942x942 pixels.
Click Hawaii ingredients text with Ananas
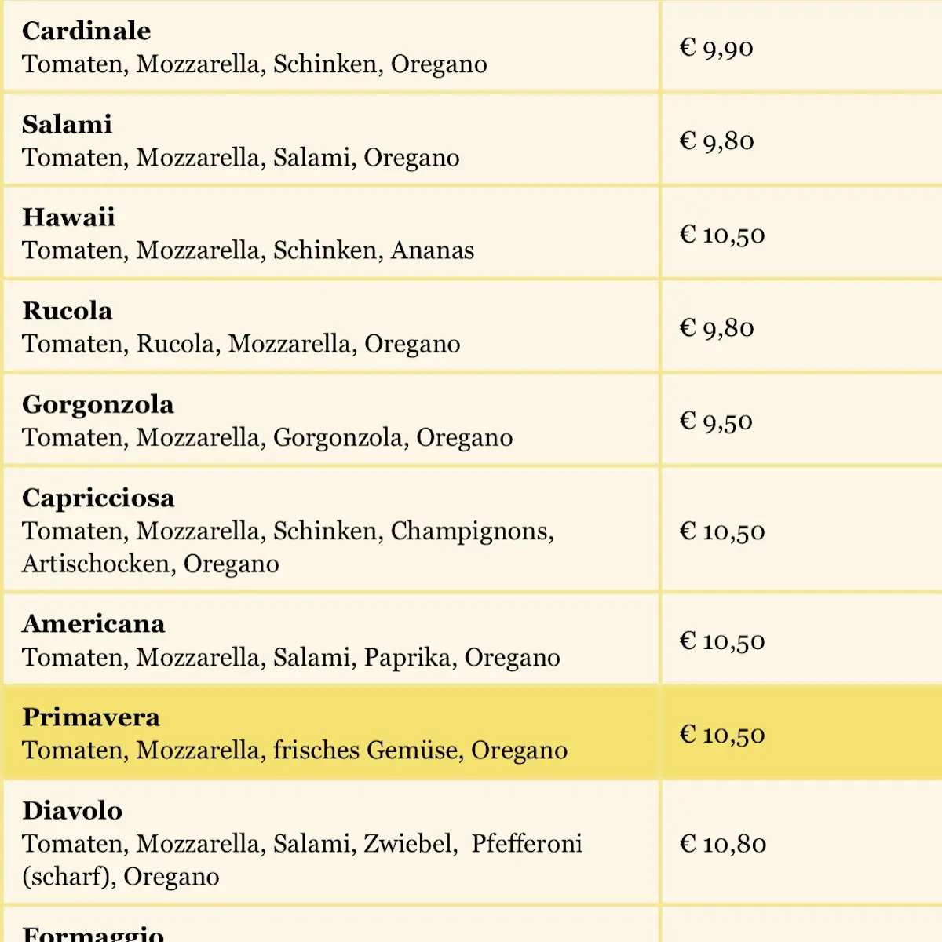click(x=248, y=250)
